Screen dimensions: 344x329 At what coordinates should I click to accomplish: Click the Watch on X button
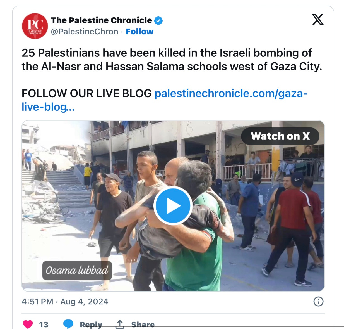coord(280,136)
